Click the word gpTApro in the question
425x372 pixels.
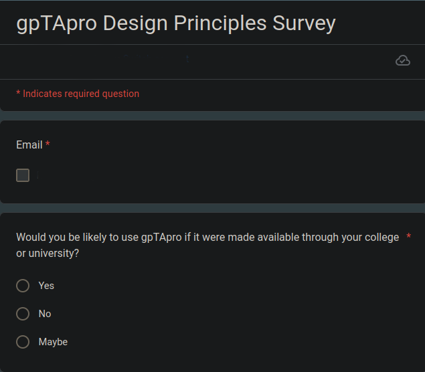pos(161,238)
